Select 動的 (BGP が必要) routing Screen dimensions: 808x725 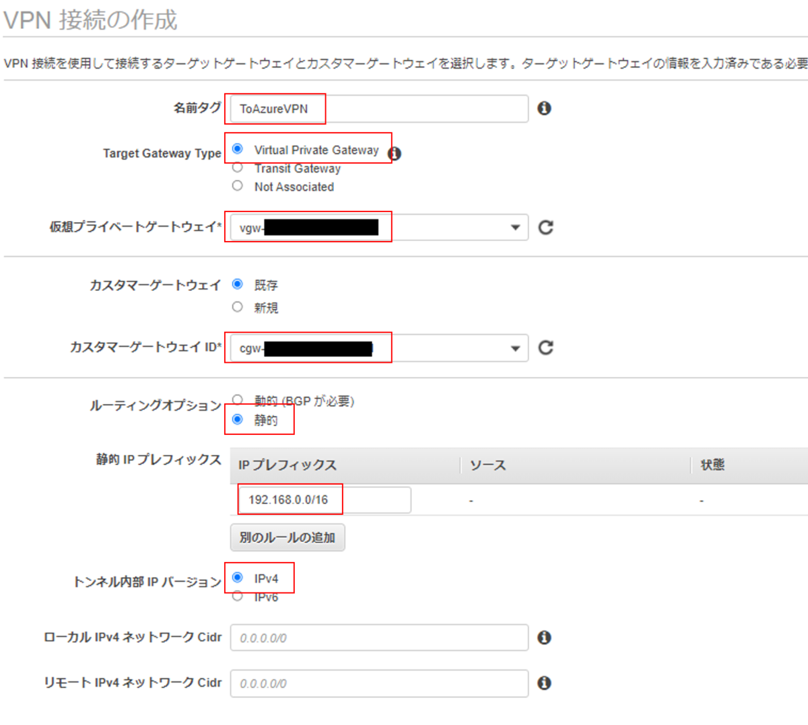(x=237, y=399)
